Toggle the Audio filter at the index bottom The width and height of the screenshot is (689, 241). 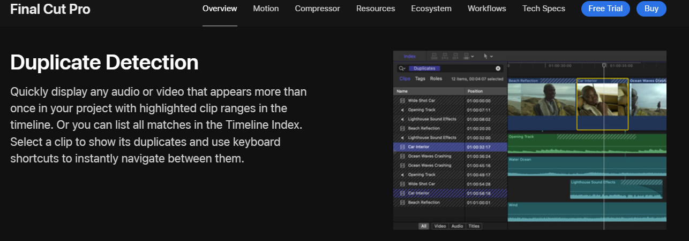tap(457, 226)
